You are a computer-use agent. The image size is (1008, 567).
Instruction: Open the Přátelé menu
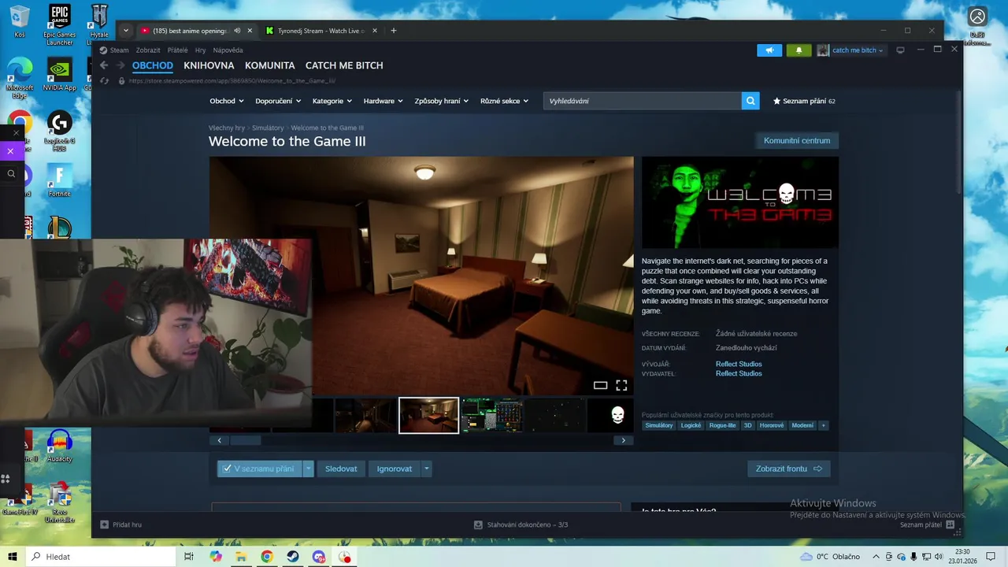(x=177, y=50)
